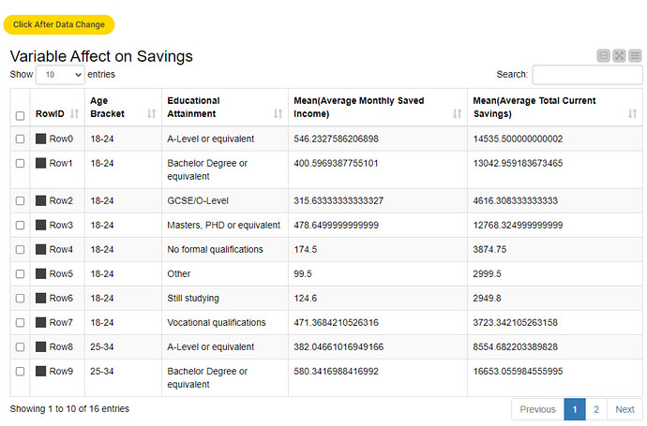Select page 1 pagination button
The image size is (647, 426).
point(575,409)
